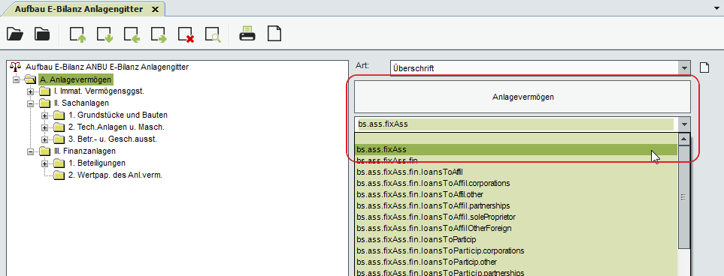Select A. Anlagevermögen in the tree
724x276 pixels.
coord(75,79)
